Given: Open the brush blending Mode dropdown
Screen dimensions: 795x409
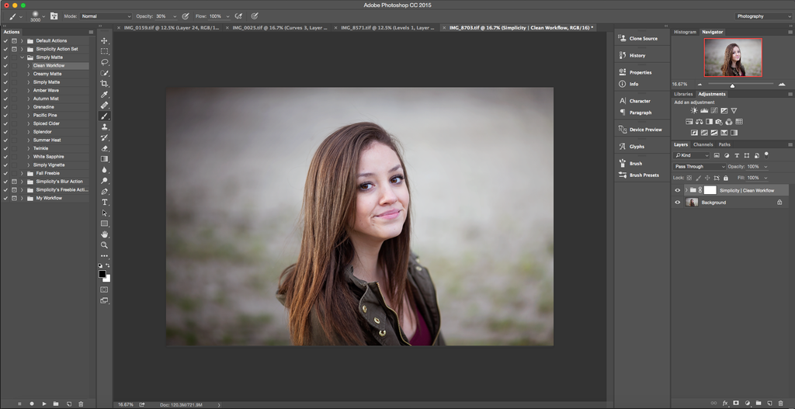Looking at the screenshot, I should 107,16.
